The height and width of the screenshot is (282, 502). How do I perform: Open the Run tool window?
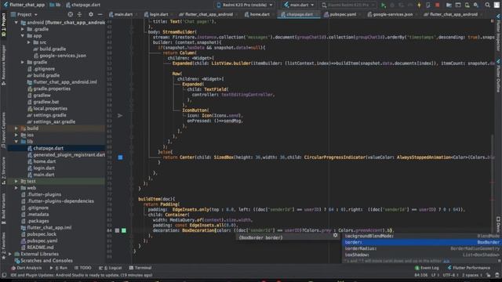(59, 268)
